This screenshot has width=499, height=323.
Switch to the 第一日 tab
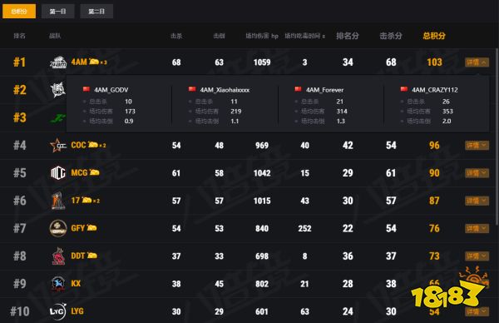[x=58, y=12]
